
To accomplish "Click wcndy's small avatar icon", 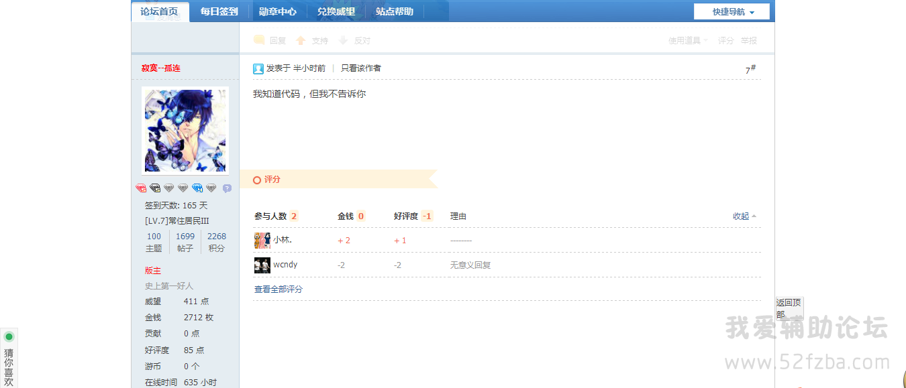I will tap(262, 265).
